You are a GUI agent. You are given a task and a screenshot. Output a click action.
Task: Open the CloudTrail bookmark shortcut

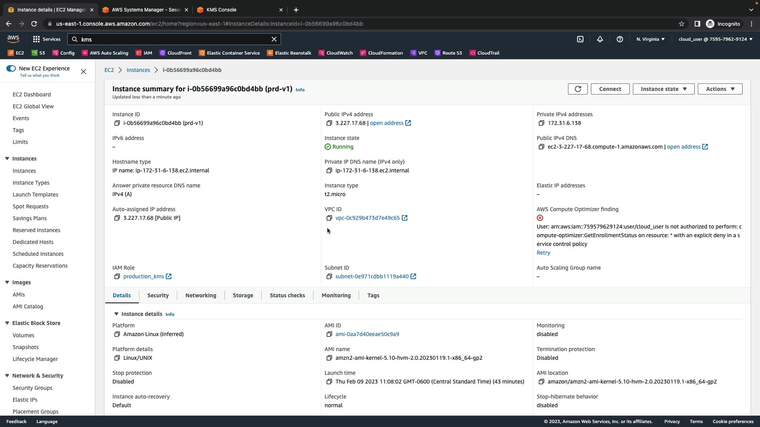[484, 53]
